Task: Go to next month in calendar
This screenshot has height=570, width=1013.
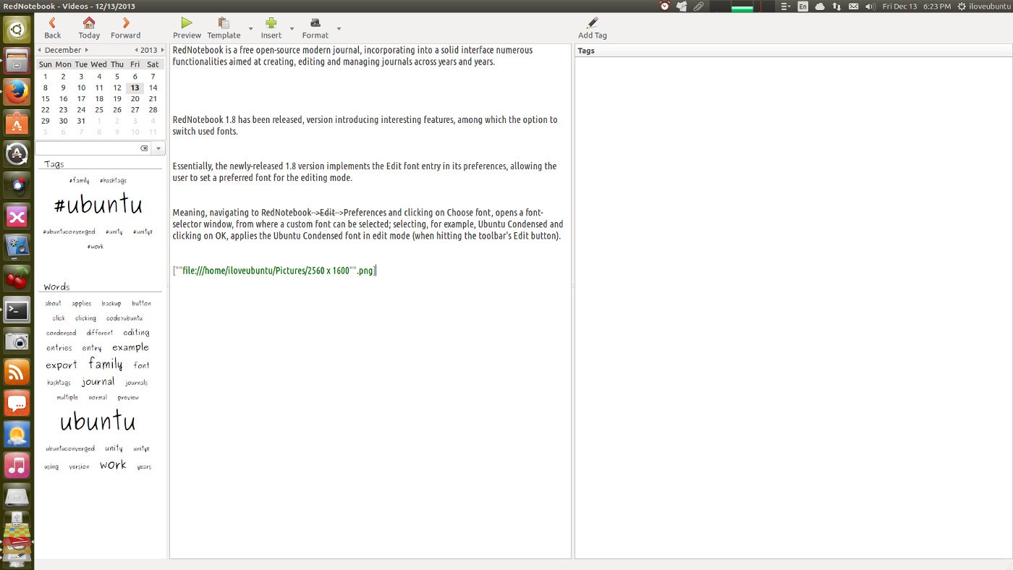Action: pyautogui.click(x=87, y=50)
